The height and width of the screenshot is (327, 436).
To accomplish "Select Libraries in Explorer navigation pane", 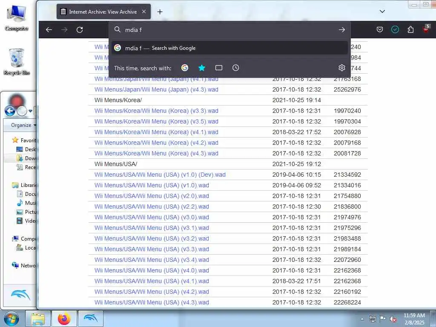I will 24,185.
